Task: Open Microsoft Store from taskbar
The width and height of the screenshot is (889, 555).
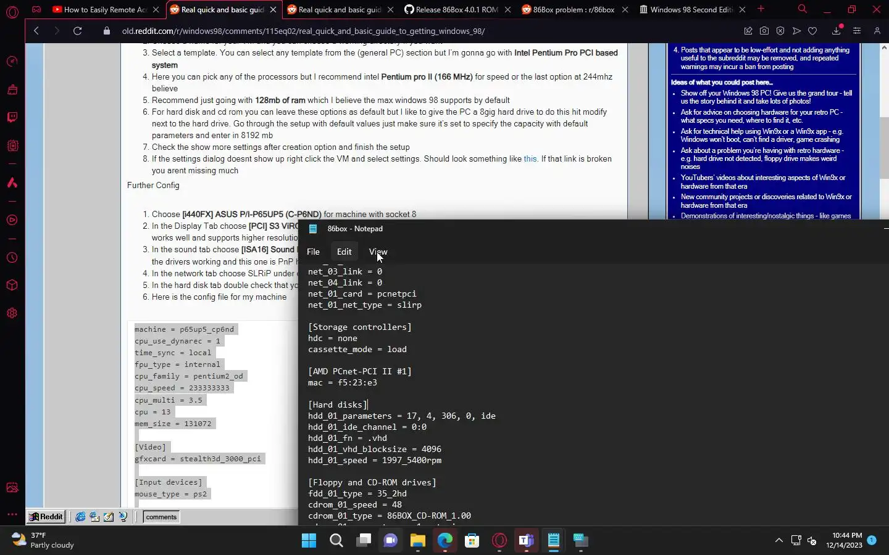Action: (x=472, y=541)
